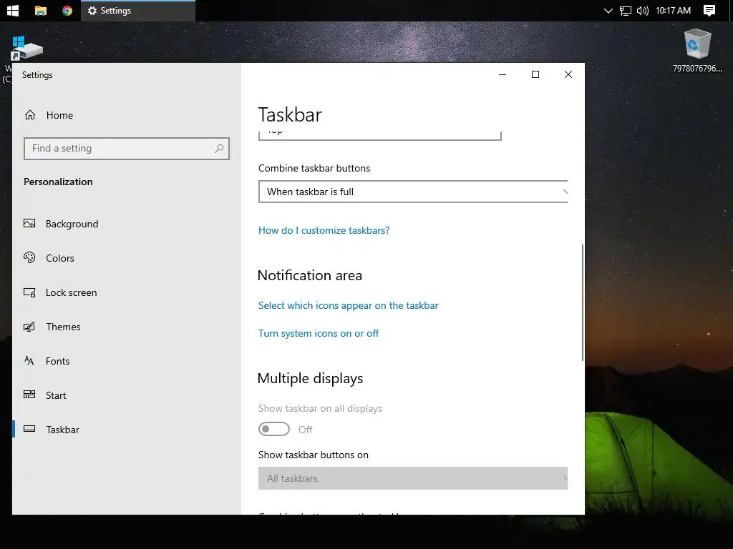Open the Show taskbar buttons on dropdown
The height and width of the screenshot is (549, 733).
tap(413, 478)
